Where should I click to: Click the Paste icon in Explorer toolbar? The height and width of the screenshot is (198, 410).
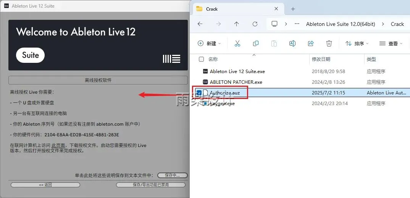click(x=274, y=43)
